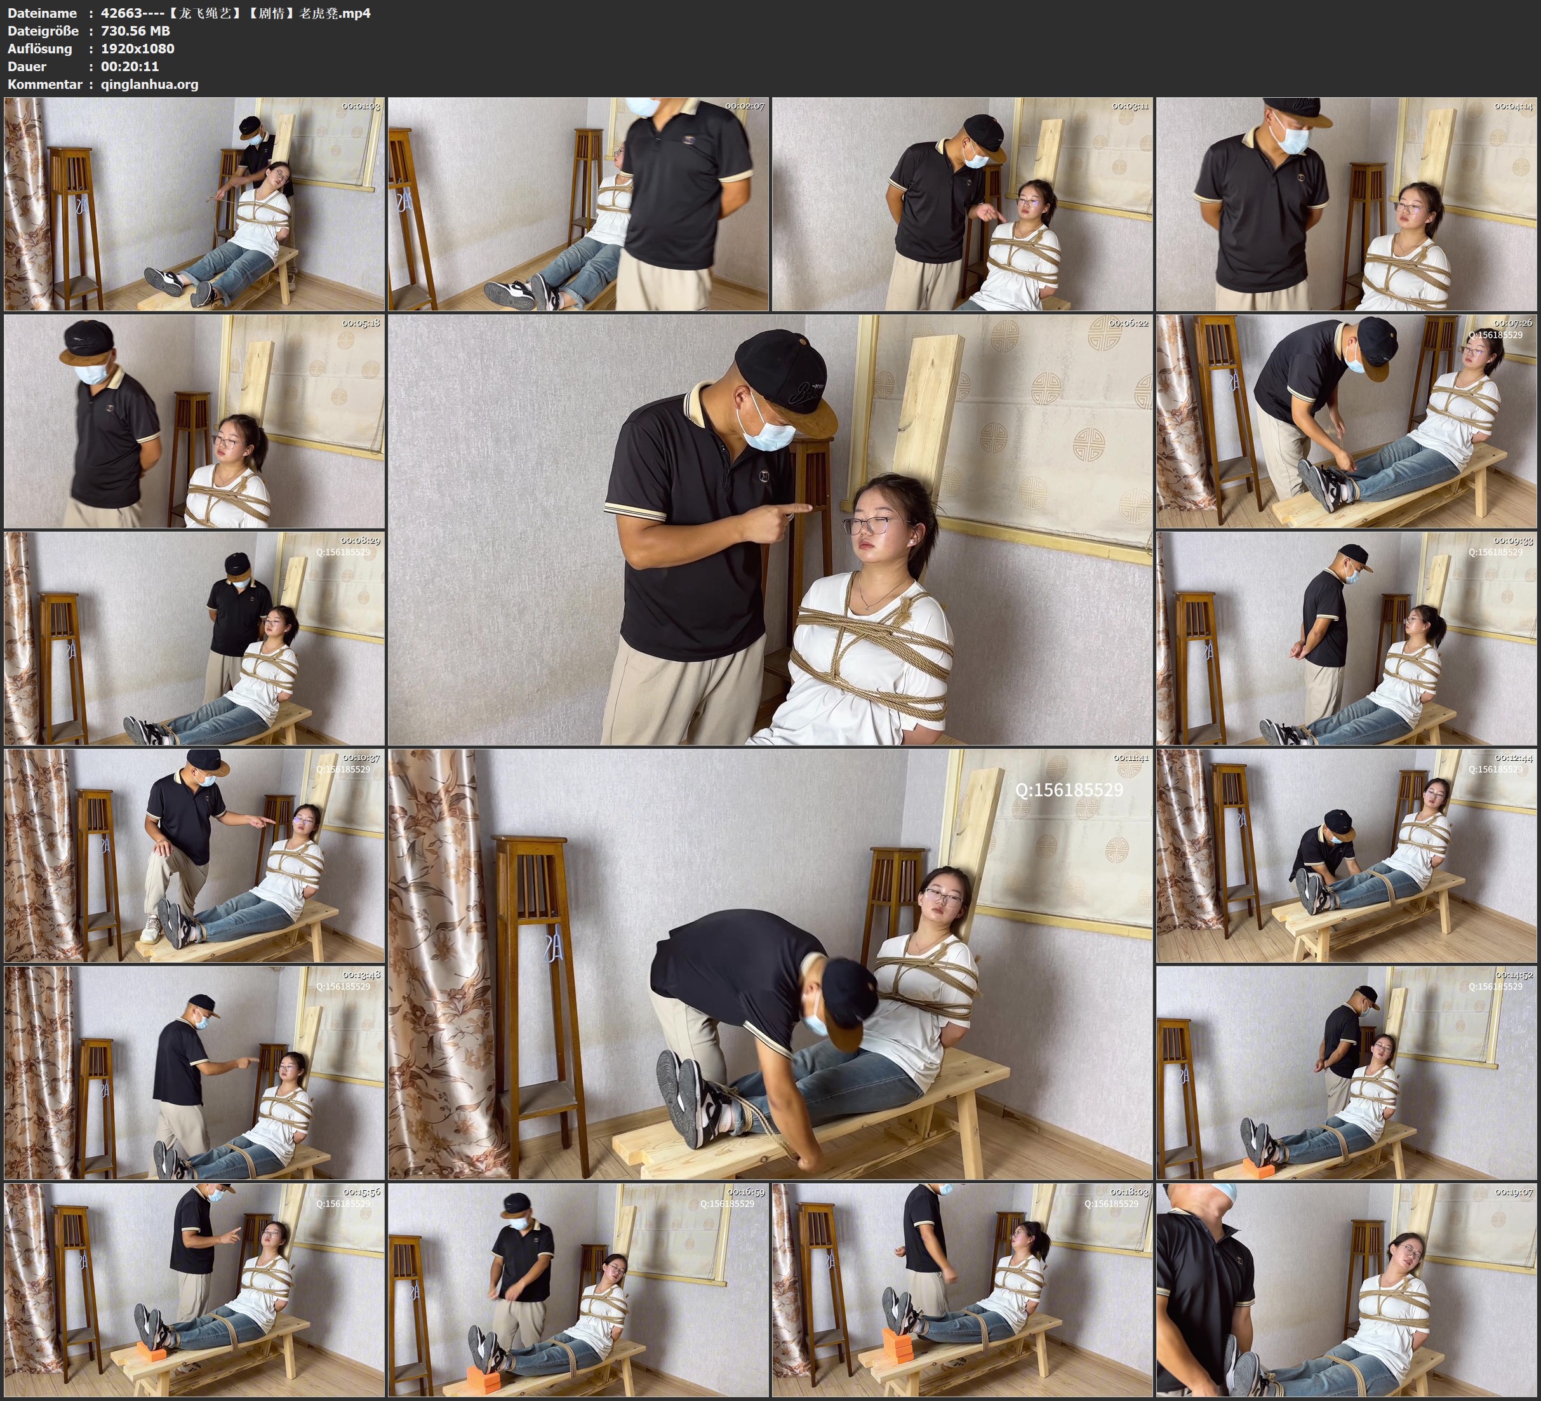
Task: Click the large frame timestamped 00:11:41
Action: point(770,963)
